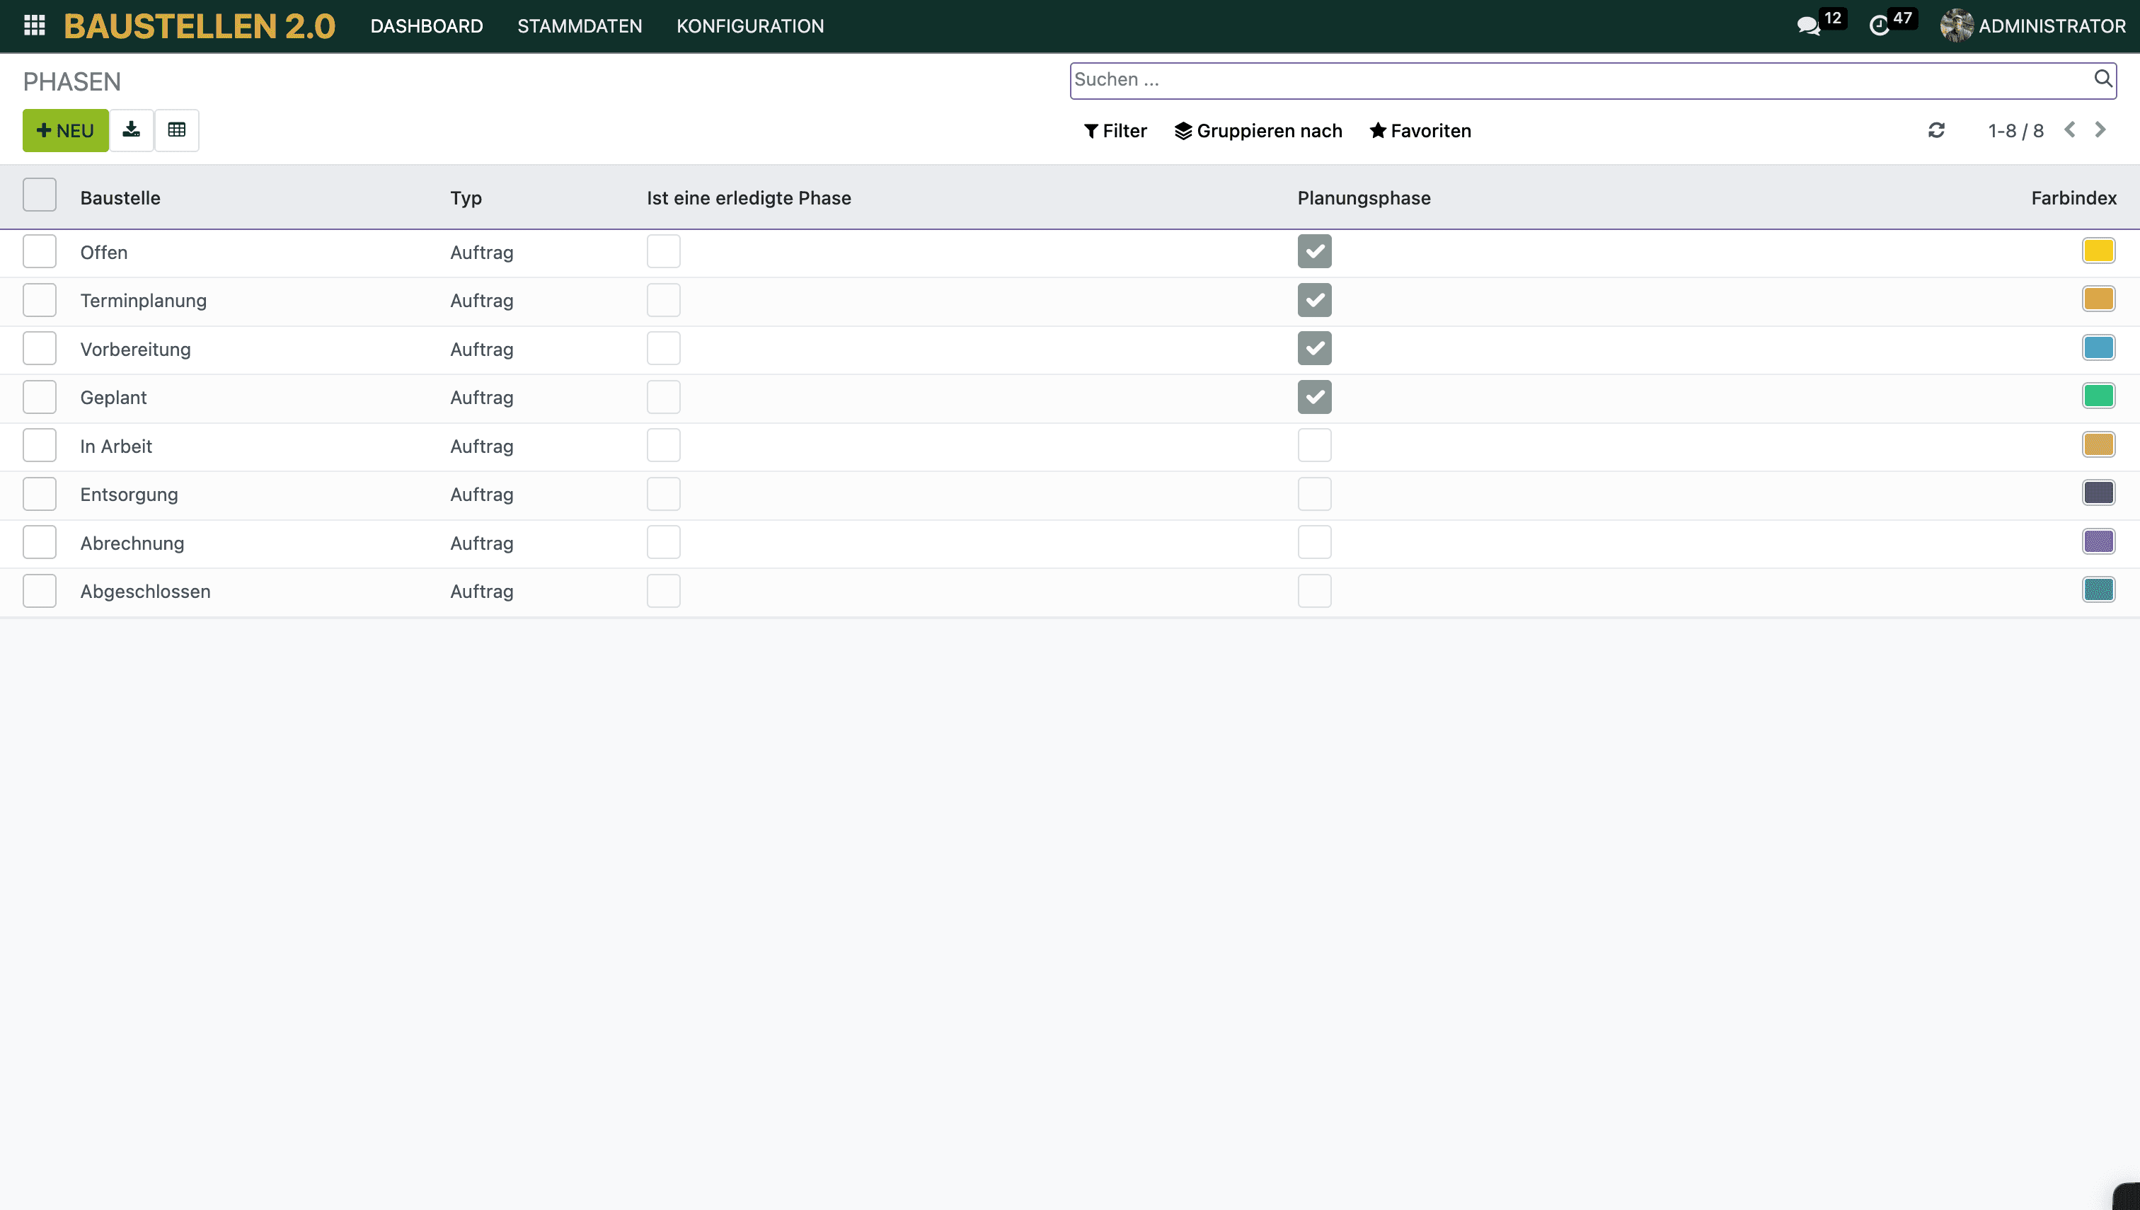This screenshot has width=2140, height=1210.
Task: Click into the Suchen search field
Action: [x=1579, y=80]
